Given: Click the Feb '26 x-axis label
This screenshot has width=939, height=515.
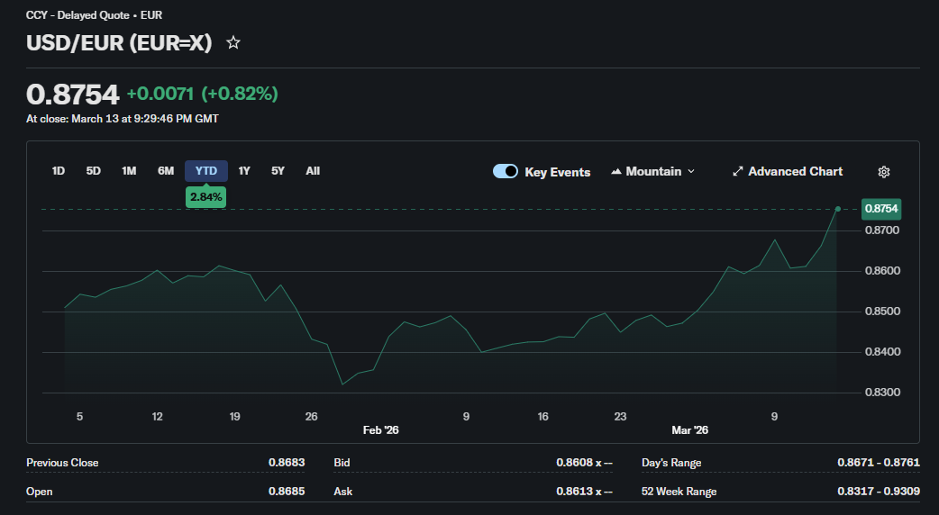Looking at the screenshot, I should (x=381, y=430).
